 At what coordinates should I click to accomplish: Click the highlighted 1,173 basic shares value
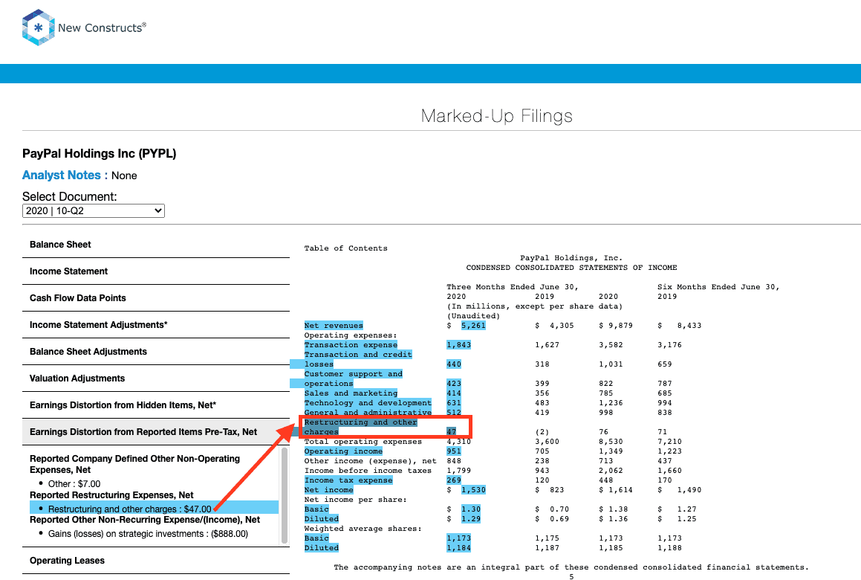point(458,538)
